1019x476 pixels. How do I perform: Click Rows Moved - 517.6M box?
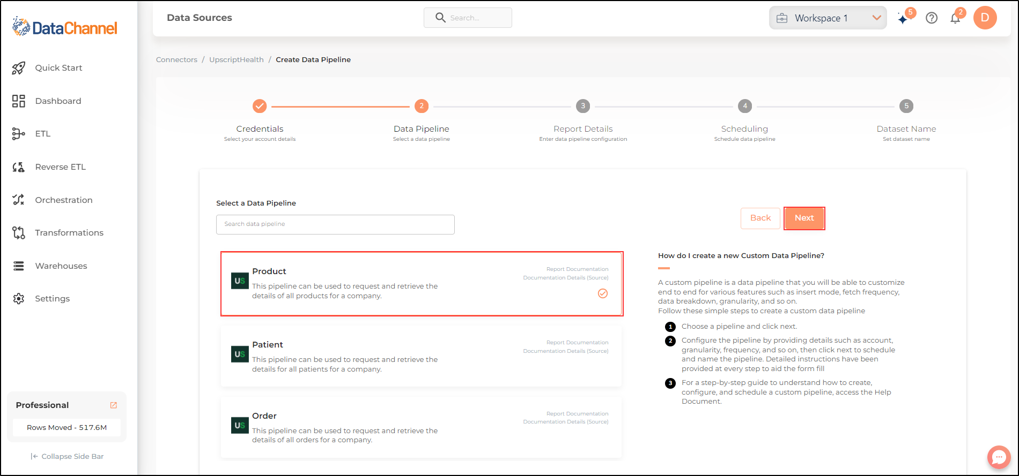67,427
